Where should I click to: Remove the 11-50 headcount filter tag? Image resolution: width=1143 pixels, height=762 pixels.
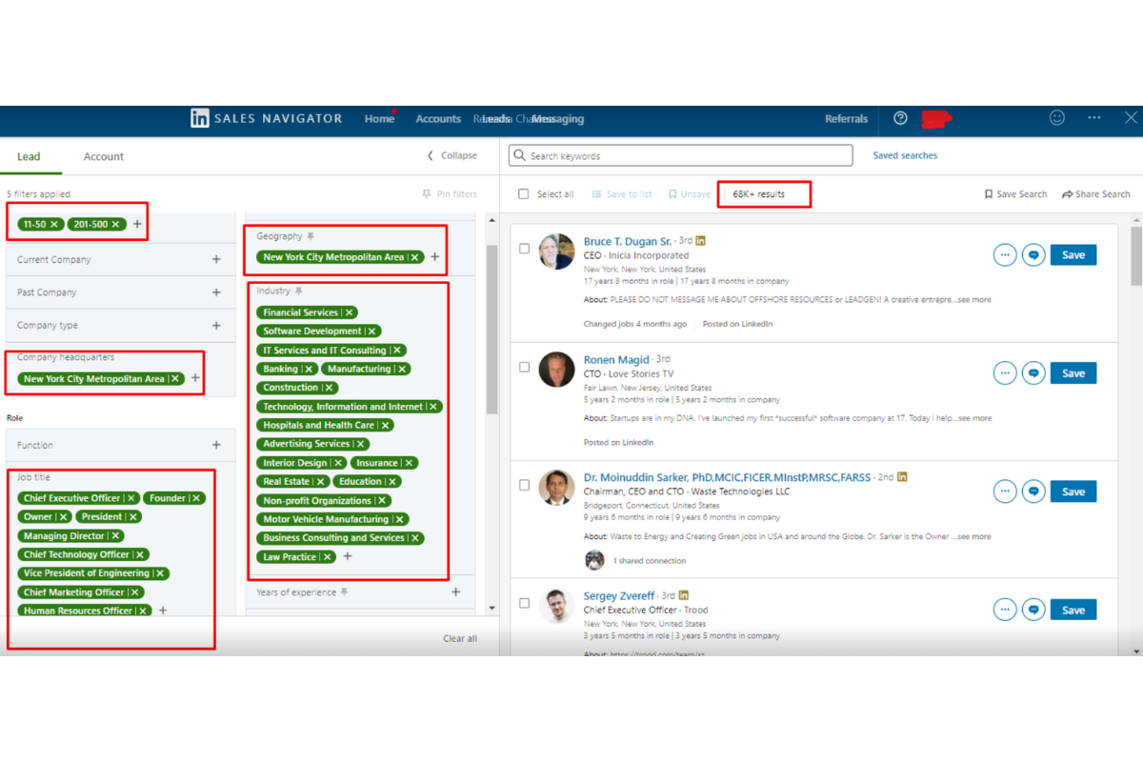[x=54, y=225]
